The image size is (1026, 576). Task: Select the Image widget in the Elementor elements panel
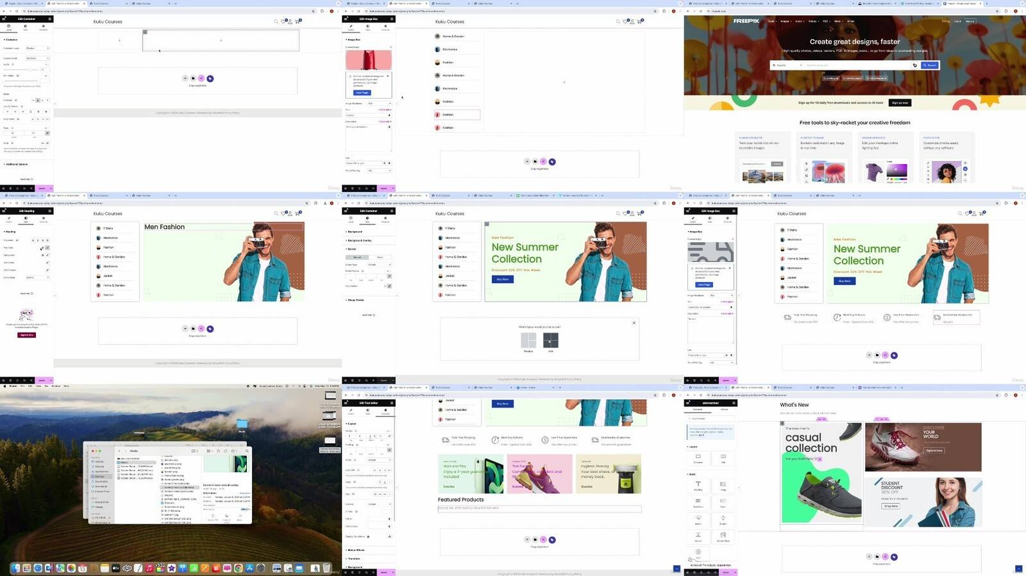click(723, 486)
